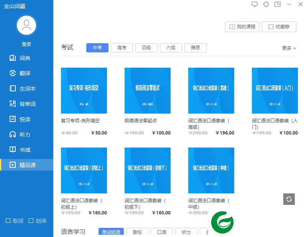Click the 听力 headphone icon
Image resolution: width=304 pixels, height=237 pixels.
coord(13,134)
